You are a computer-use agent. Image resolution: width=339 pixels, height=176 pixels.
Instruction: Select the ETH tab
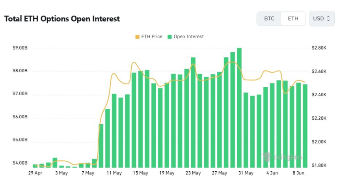[x=293, y=18]
